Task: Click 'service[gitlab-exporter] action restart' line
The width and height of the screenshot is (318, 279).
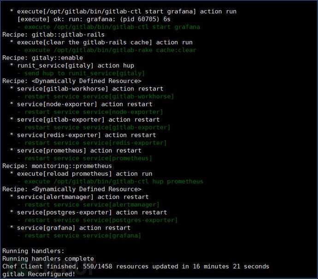Action: pyautogui.click(x=85, y=120)
